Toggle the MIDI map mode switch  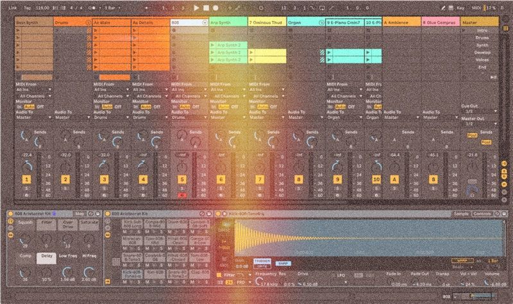pos(476,8)
